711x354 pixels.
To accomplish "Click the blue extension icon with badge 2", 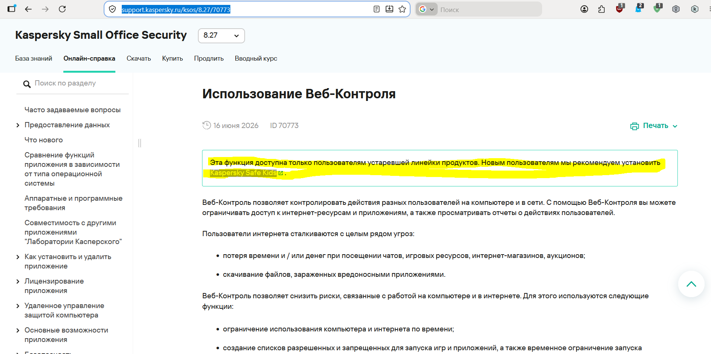I will point(639,9).
